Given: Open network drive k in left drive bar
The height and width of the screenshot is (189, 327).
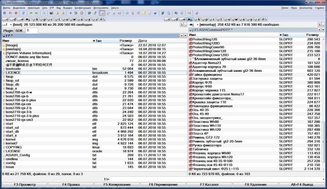Looking at the screenshot, I should [x=35, y=19].
